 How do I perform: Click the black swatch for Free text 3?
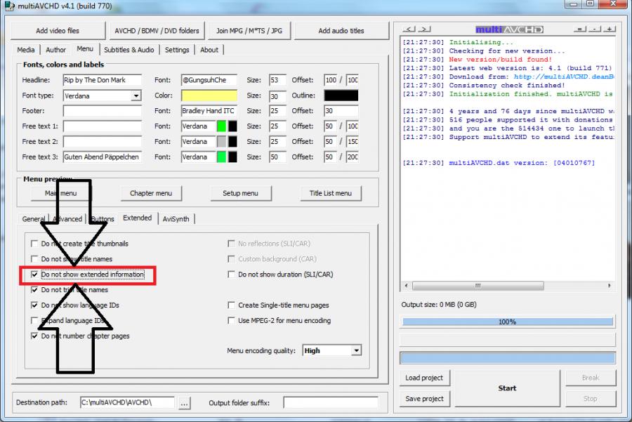[232, 157]
